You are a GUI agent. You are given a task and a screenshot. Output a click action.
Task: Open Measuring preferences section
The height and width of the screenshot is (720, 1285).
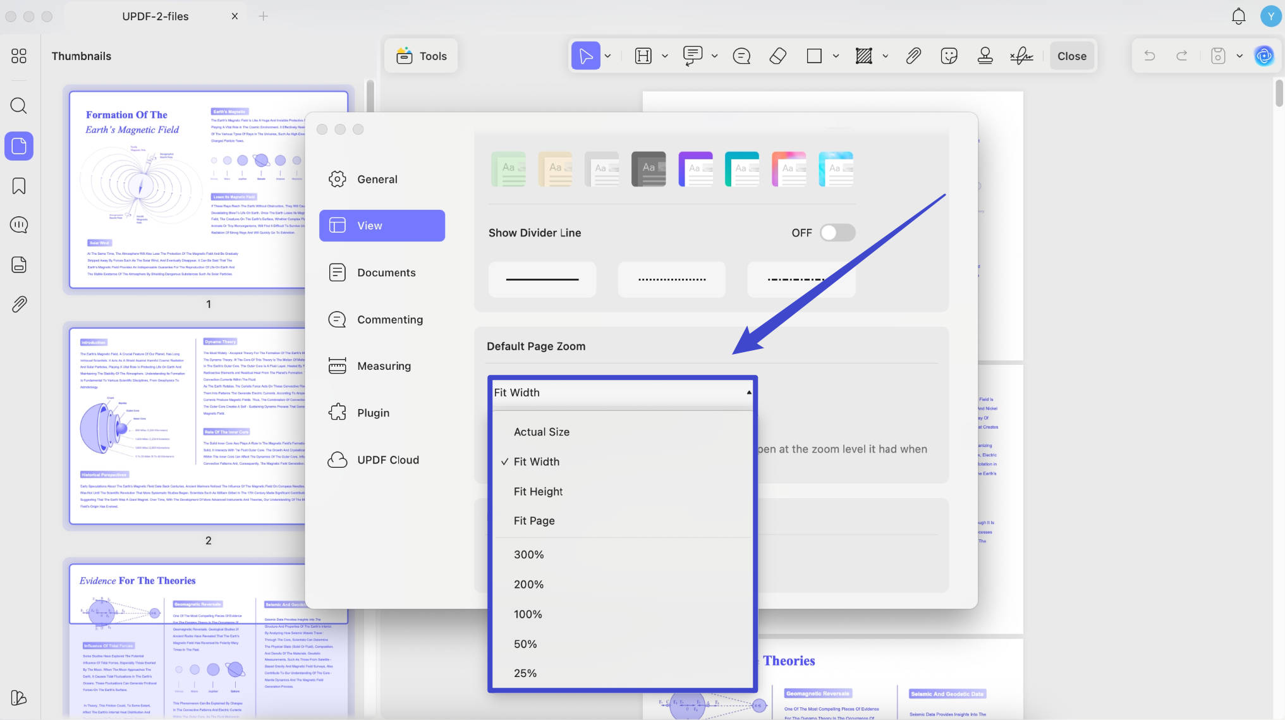click(382, 366)
